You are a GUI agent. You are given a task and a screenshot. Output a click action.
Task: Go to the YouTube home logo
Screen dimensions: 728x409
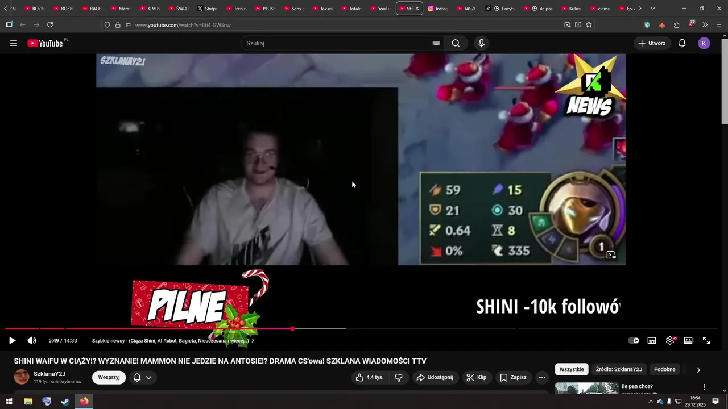pyautogui.click(x=45, y=43)
